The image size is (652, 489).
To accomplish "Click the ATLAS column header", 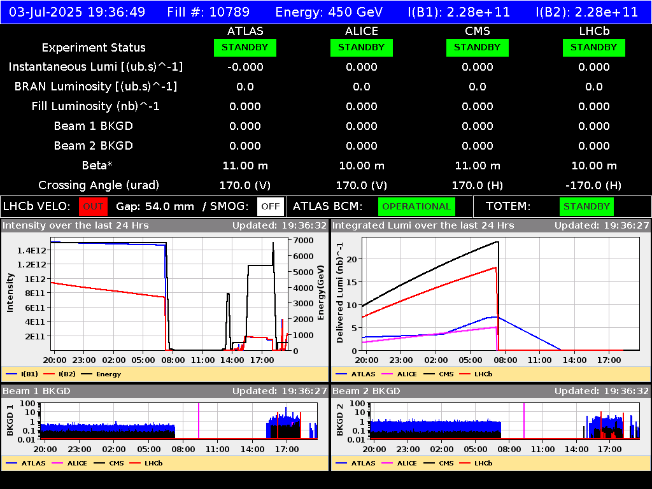I will pos(245,31).
